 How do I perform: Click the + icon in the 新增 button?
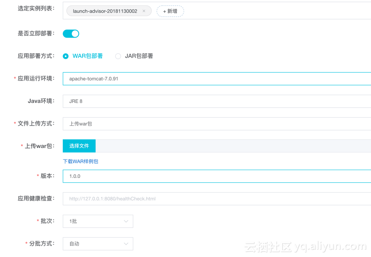(164, 11)
